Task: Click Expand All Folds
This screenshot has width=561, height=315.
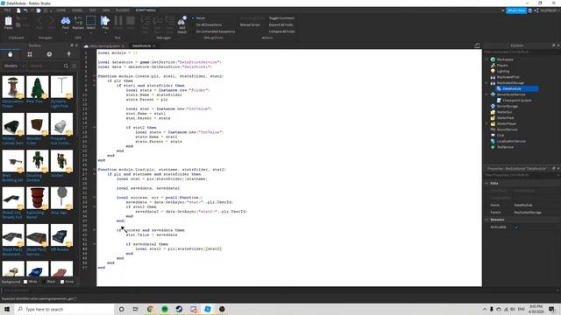Action: [280, 24]
